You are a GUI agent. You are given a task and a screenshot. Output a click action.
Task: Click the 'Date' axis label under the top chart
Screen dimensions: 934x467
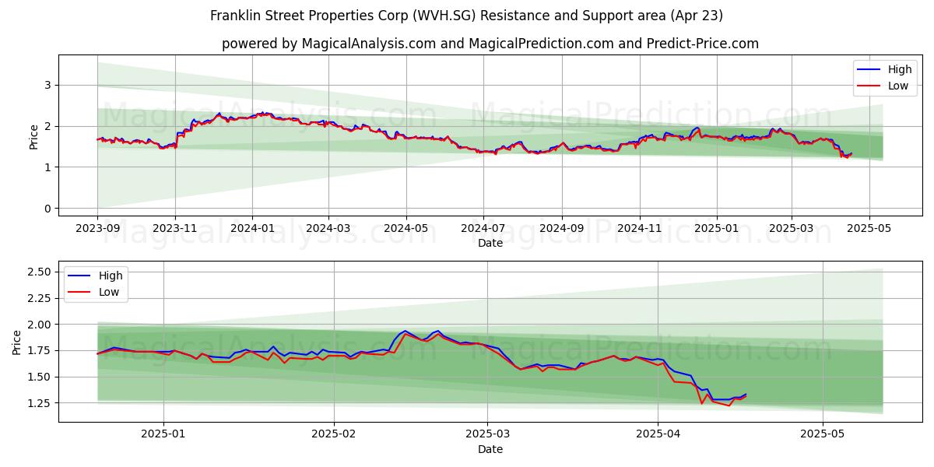490,243
